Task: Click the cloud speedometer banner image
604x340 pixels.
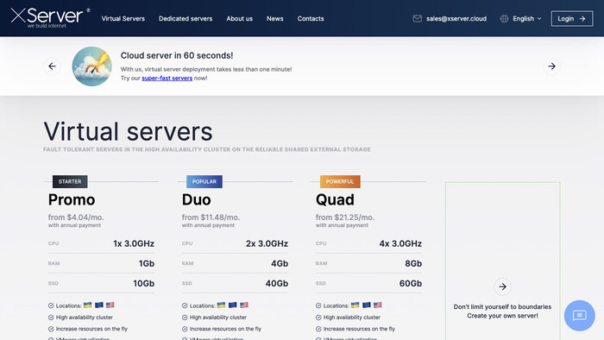Action: pyautogui.click(x=91, y=66)
